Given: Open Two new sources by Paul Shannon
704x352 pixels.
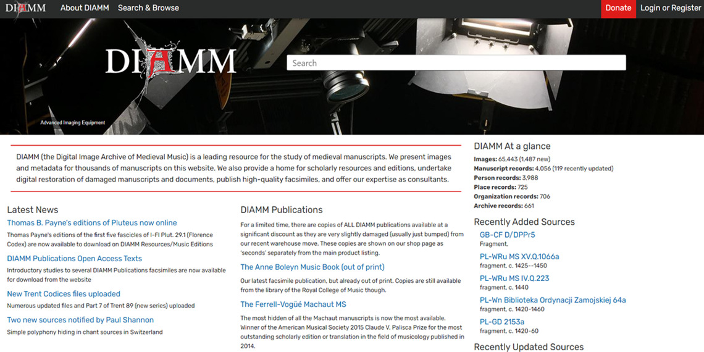Looking at the screenshot, I should click(80, 320).
